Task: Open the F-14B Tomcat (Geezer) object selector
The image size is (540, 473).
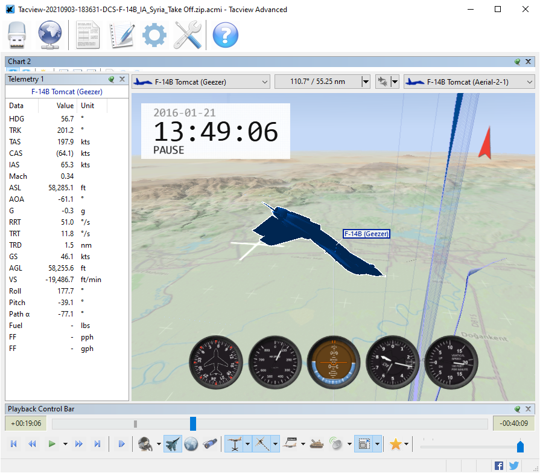Action: (x=201, y=82)
